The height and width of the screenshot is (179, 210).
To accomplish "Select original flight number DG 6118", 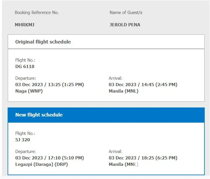I will click(25, 67).
